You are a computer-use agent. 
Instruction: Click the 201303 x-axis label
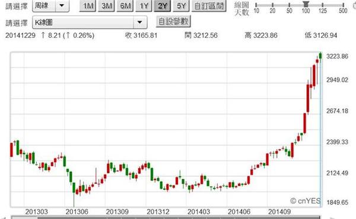tap(37, 212)
